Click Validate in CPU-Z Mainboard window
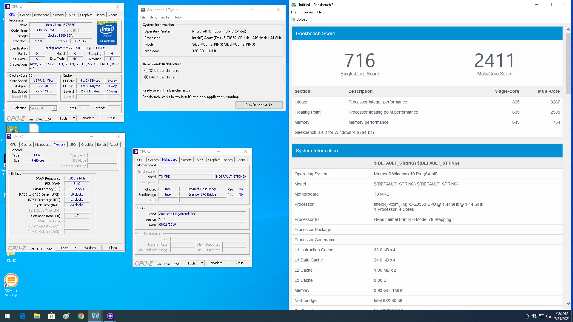This screenshot has width=573, height=322. pyautogui.click(x=217, y=263)
